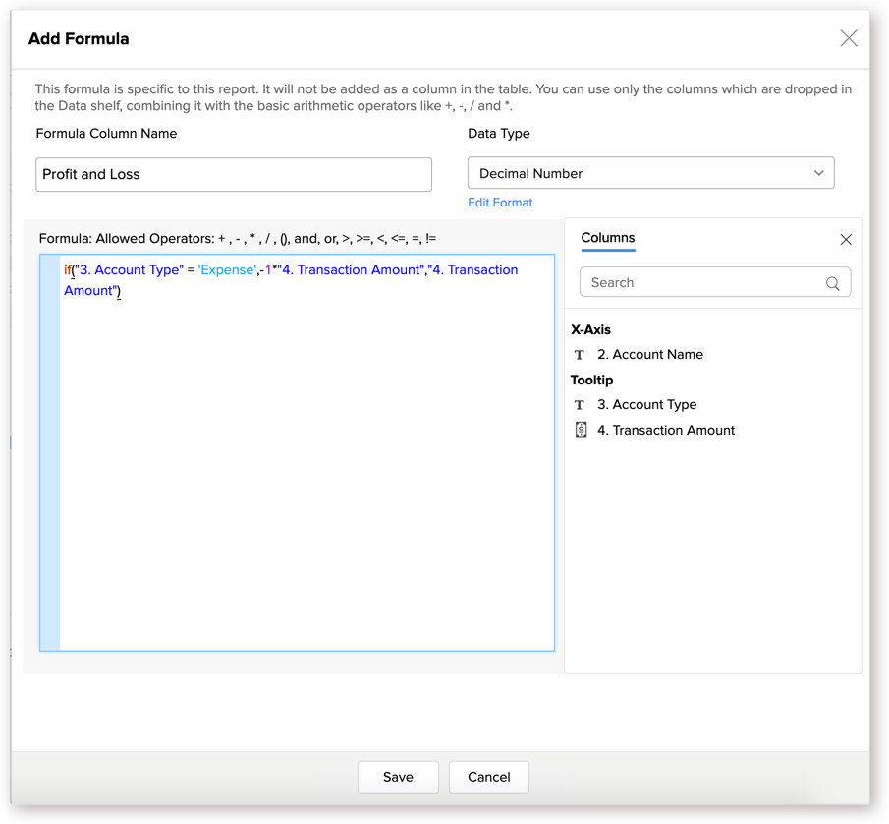Click into the columns Search box

click(702, 282)
